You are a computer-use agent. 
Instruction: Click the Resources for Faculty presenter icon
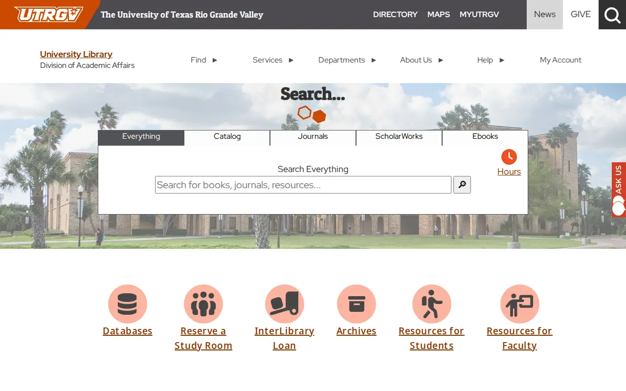520,304
